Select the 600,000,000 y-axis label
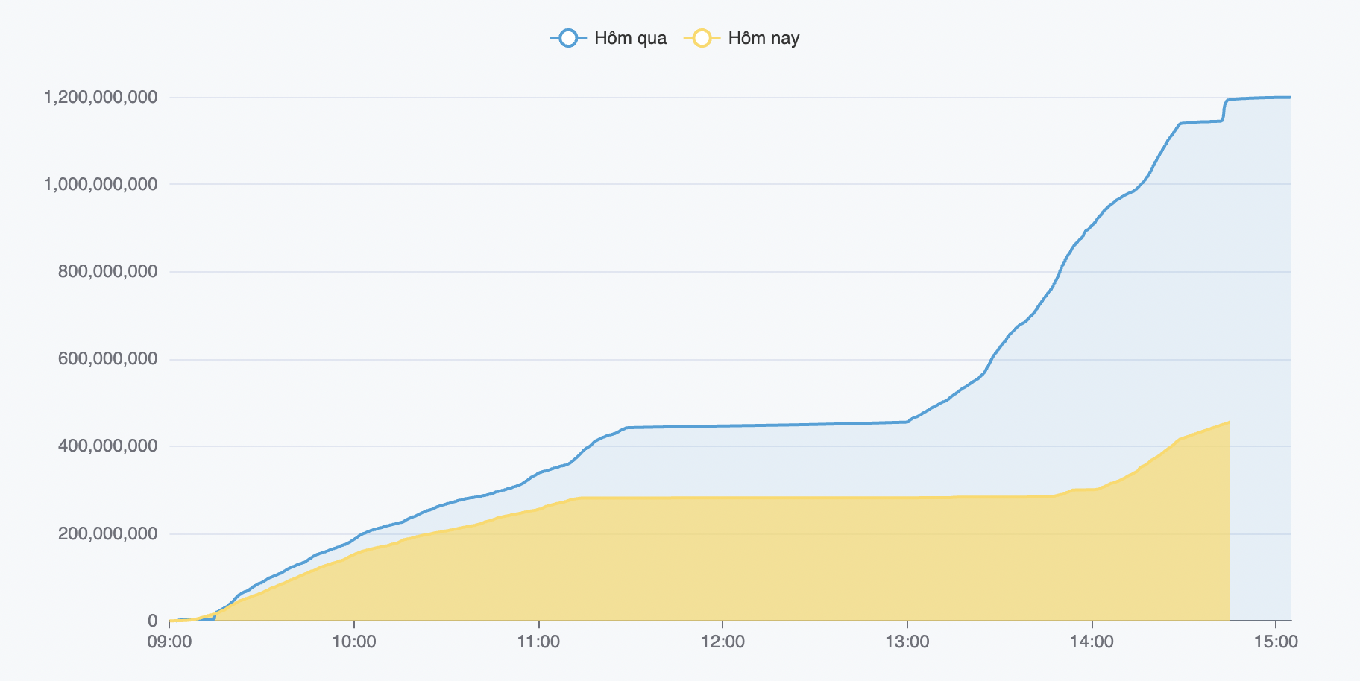1360x681 pixels. click(x=107, y=358)
